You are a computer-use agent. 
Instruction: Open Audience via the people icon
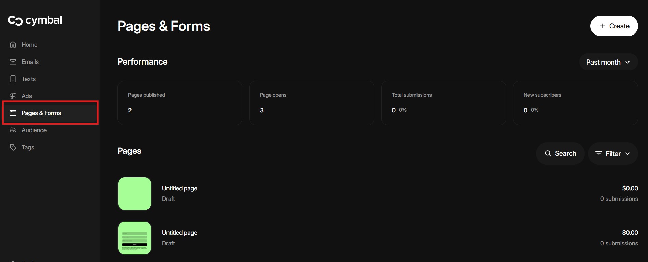[x=13, y=130]
